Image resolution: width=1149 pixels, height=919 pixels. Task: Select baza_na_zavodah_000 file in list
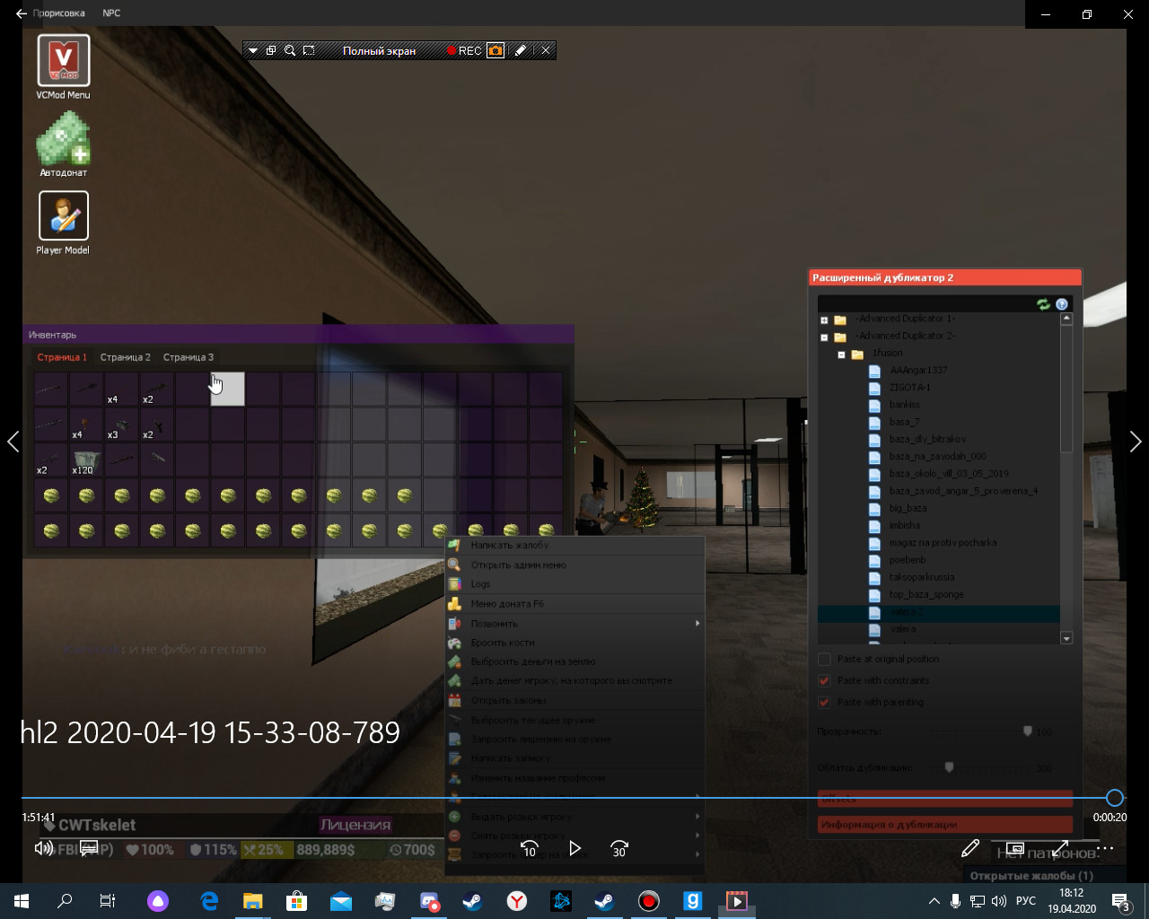click(937, 456)
